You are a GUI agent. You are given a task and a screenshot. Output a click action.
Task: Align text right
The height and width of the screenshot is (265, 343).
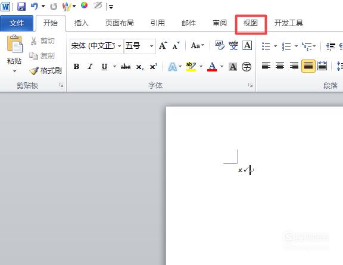pos(294,66)
